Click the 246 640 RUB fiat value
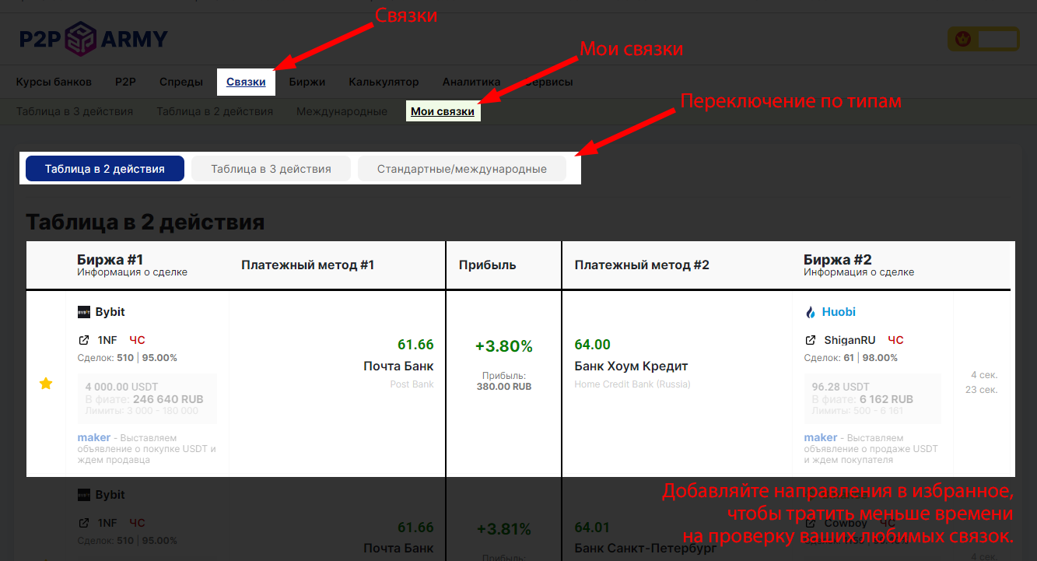This screenshot has height=561, width=1037. (168, 399)
